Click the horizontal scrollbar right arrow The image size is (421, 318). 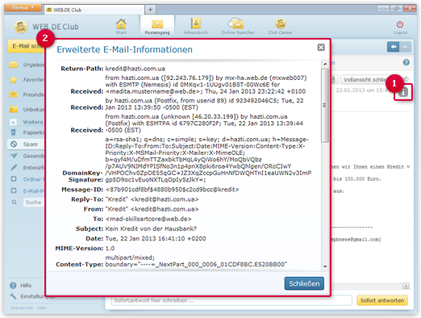coord(406,286)
